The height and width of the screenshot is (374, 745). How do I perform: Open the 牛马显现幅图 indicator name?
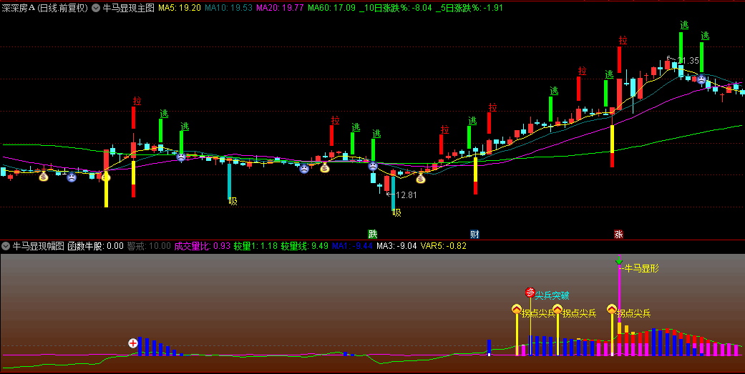click(x=38, y=246)
